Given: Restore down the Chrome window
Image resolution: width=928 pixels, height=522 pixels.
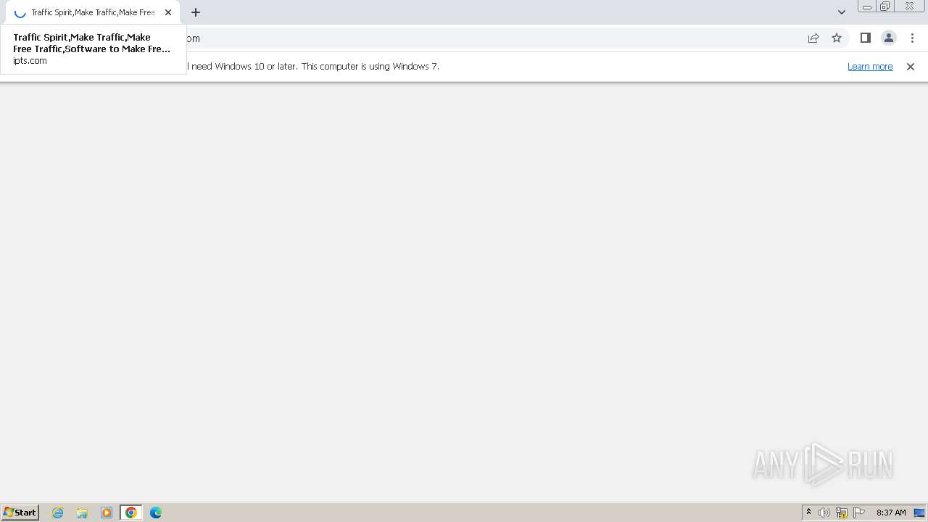Looking at the screenshot, I should (885, 7).
